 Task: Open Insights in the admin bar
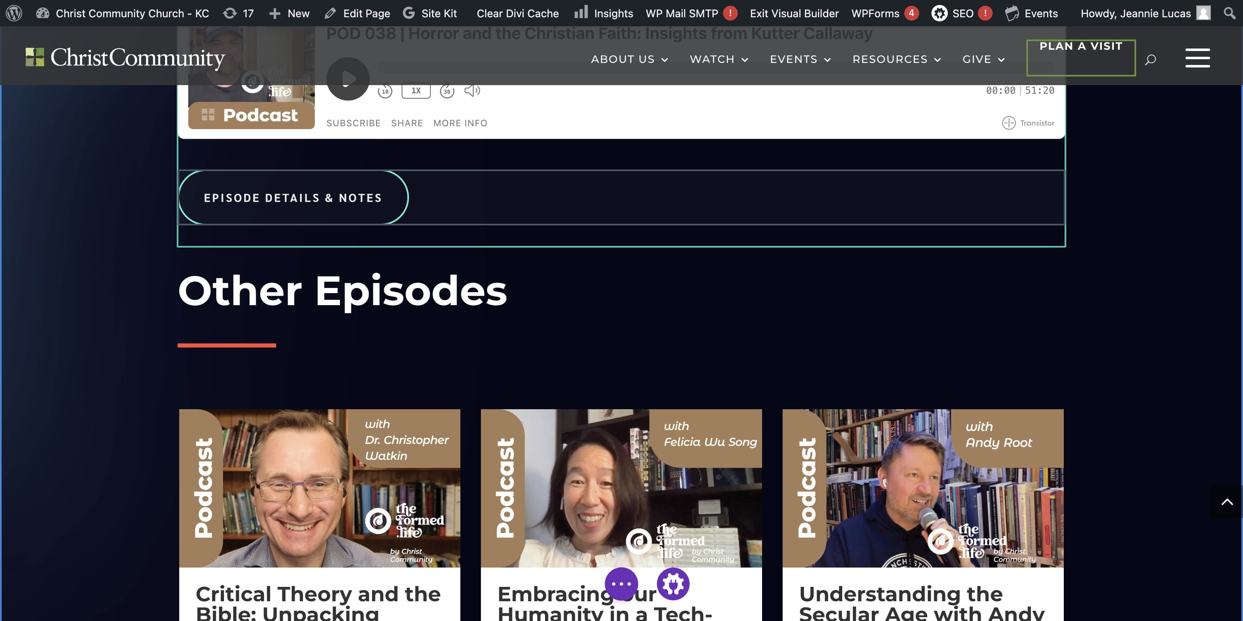[604, 13]
